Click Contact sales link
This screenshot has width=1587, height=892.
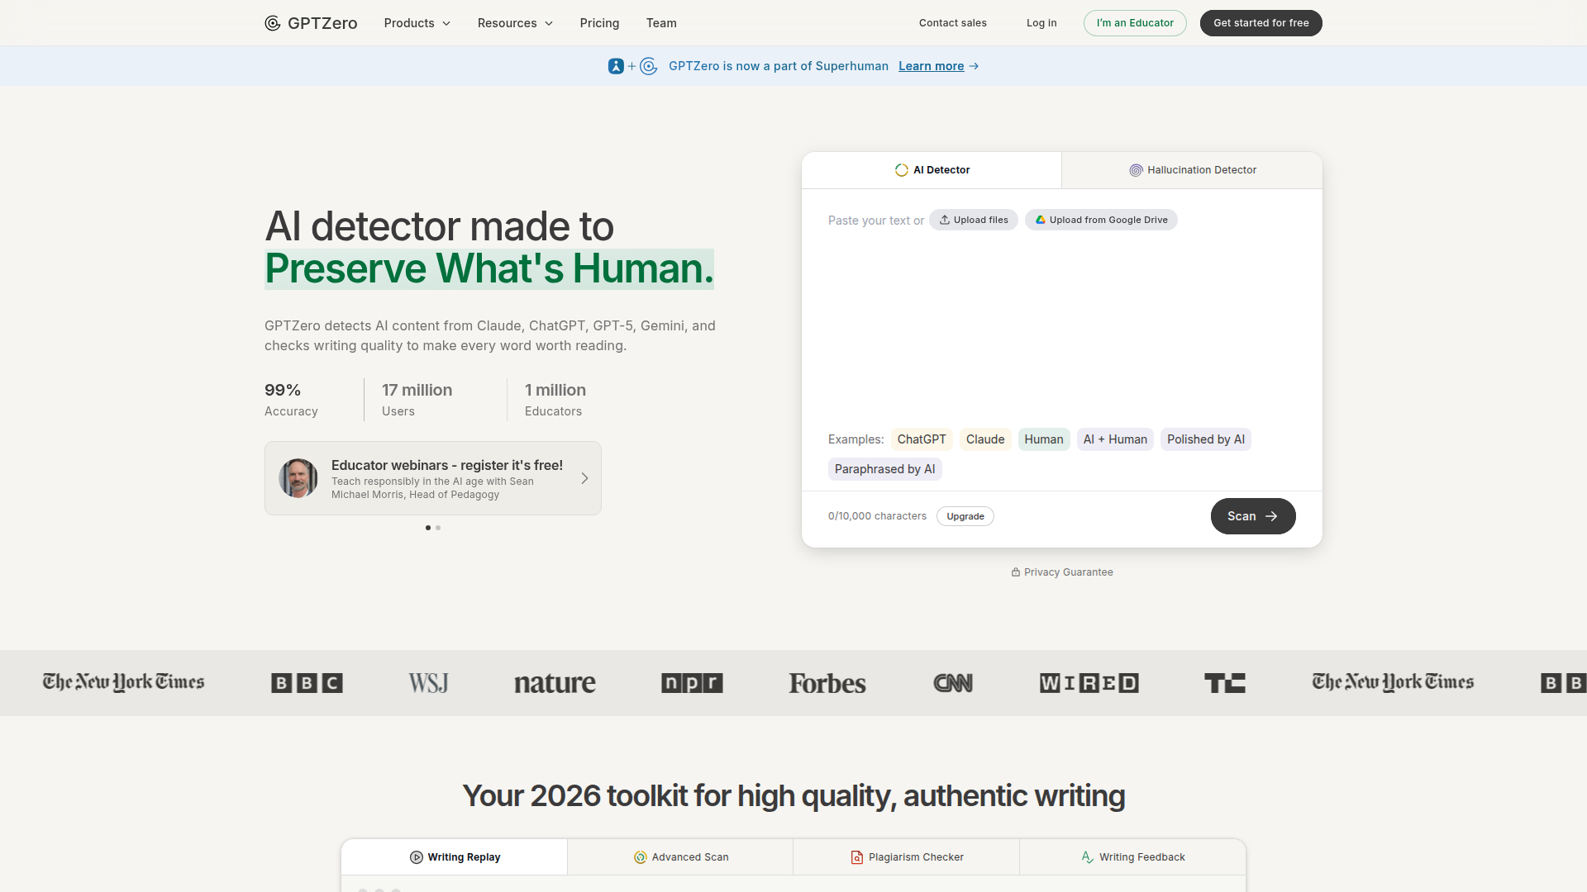click(953, 23)
